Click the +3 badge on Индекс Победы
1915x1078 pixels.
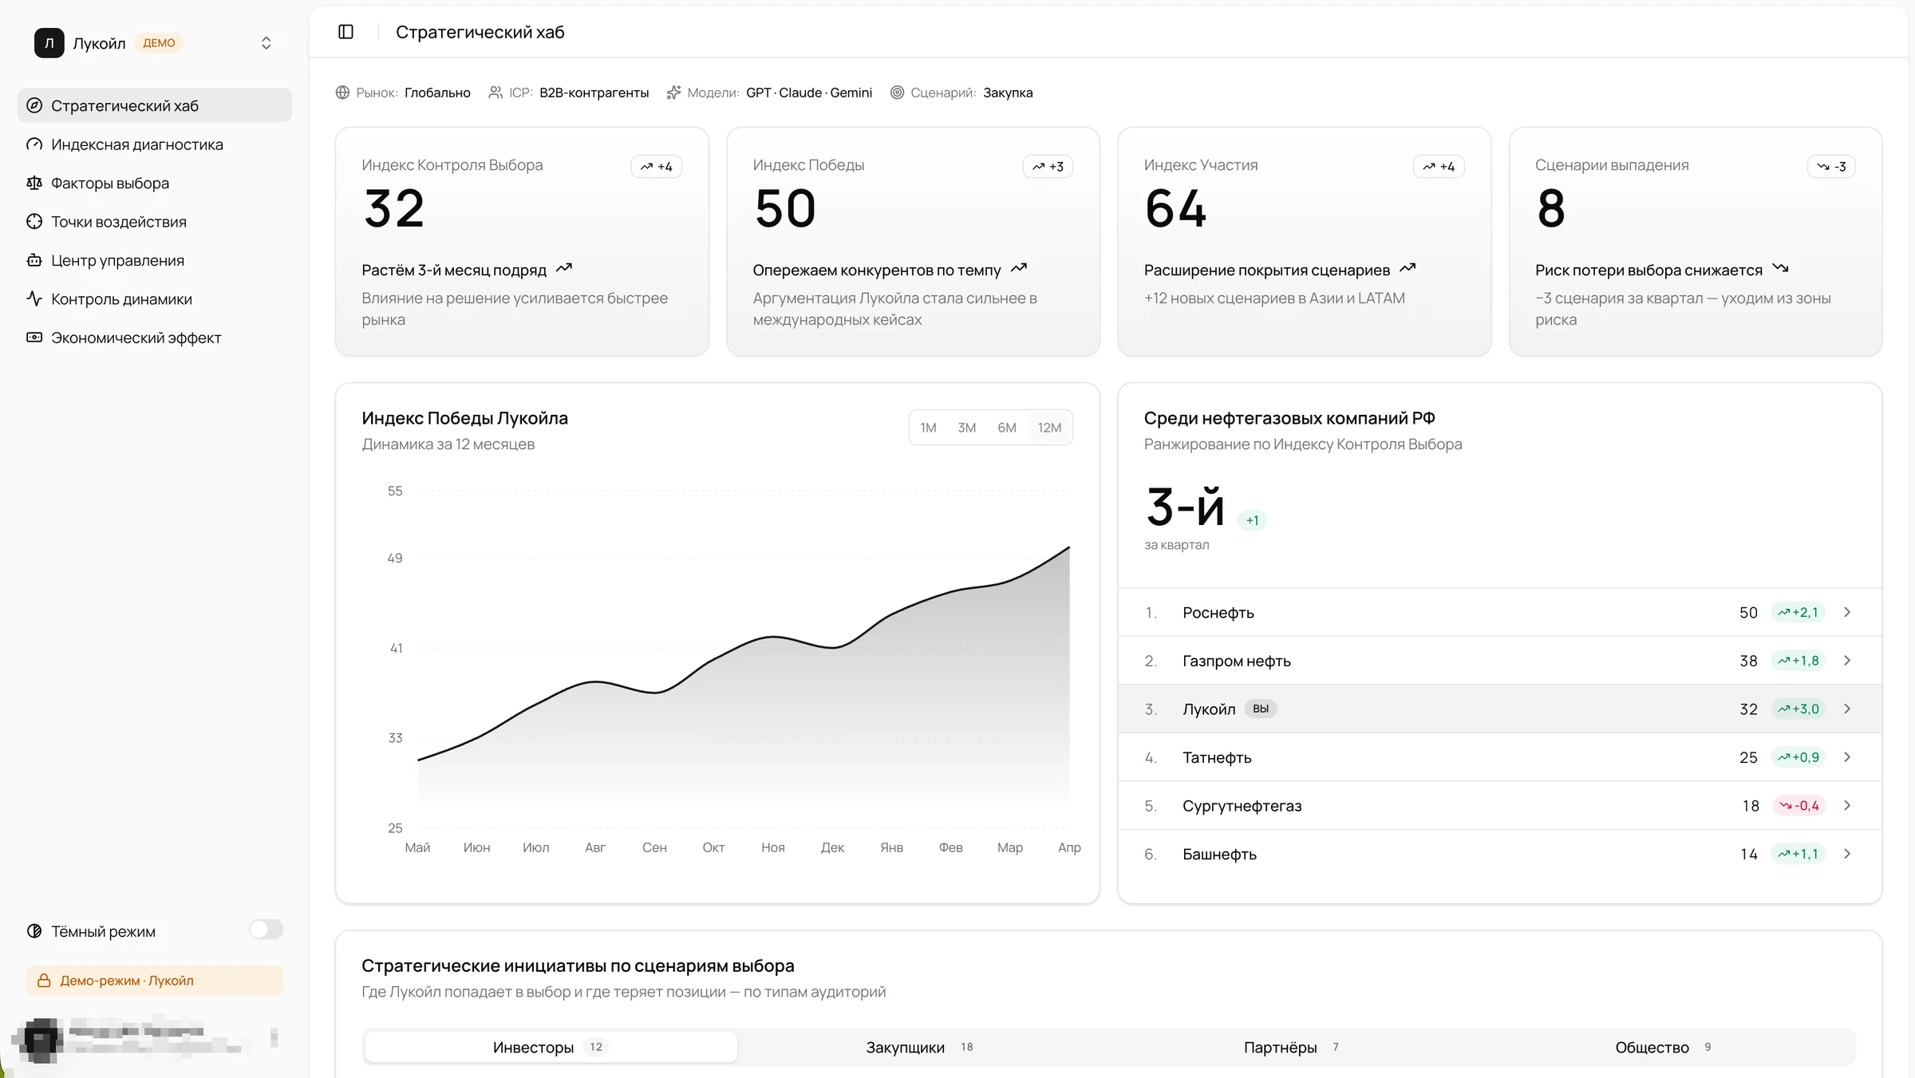pyautogui.click(x=1048, y=167)
